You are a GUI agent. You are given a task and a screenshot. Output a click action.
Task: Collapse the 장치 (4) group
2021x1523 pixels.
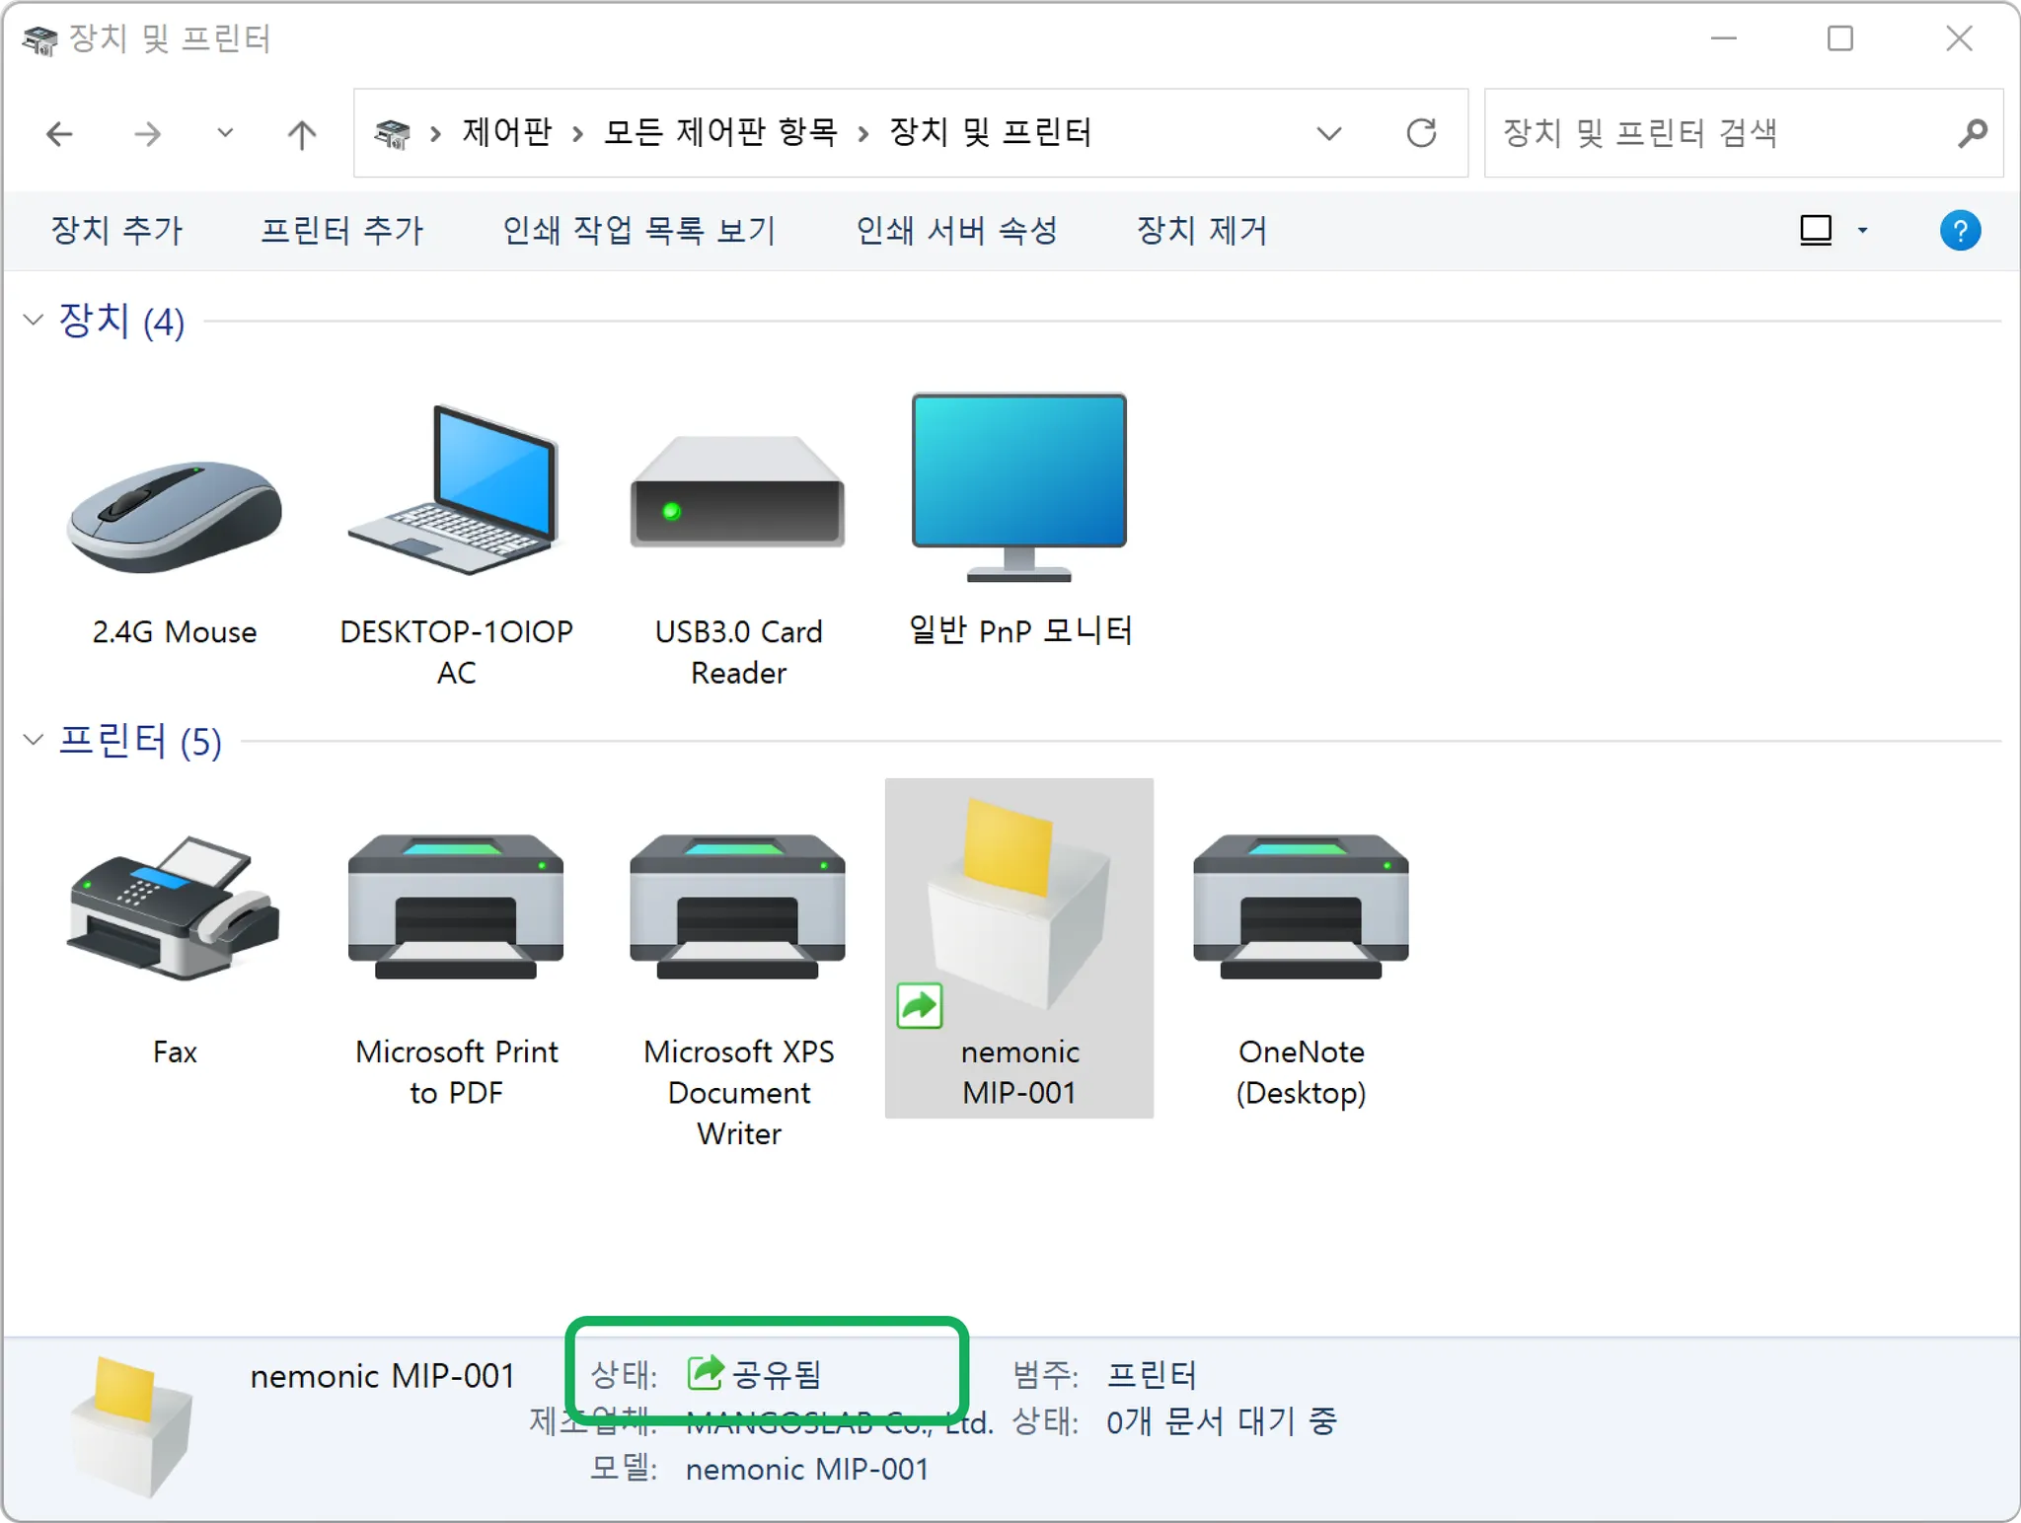[x=34, y=320]
